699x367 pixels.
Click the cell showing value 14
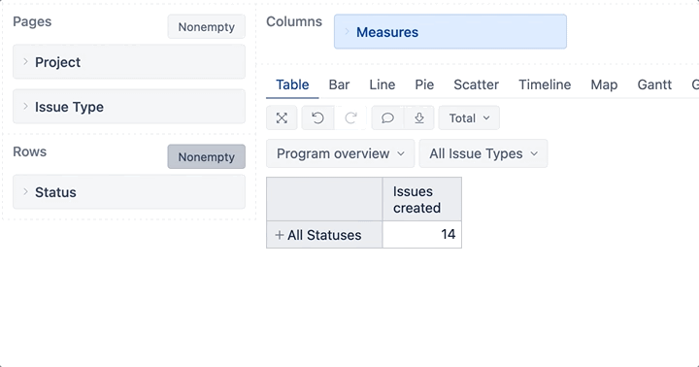click(422, 235)
